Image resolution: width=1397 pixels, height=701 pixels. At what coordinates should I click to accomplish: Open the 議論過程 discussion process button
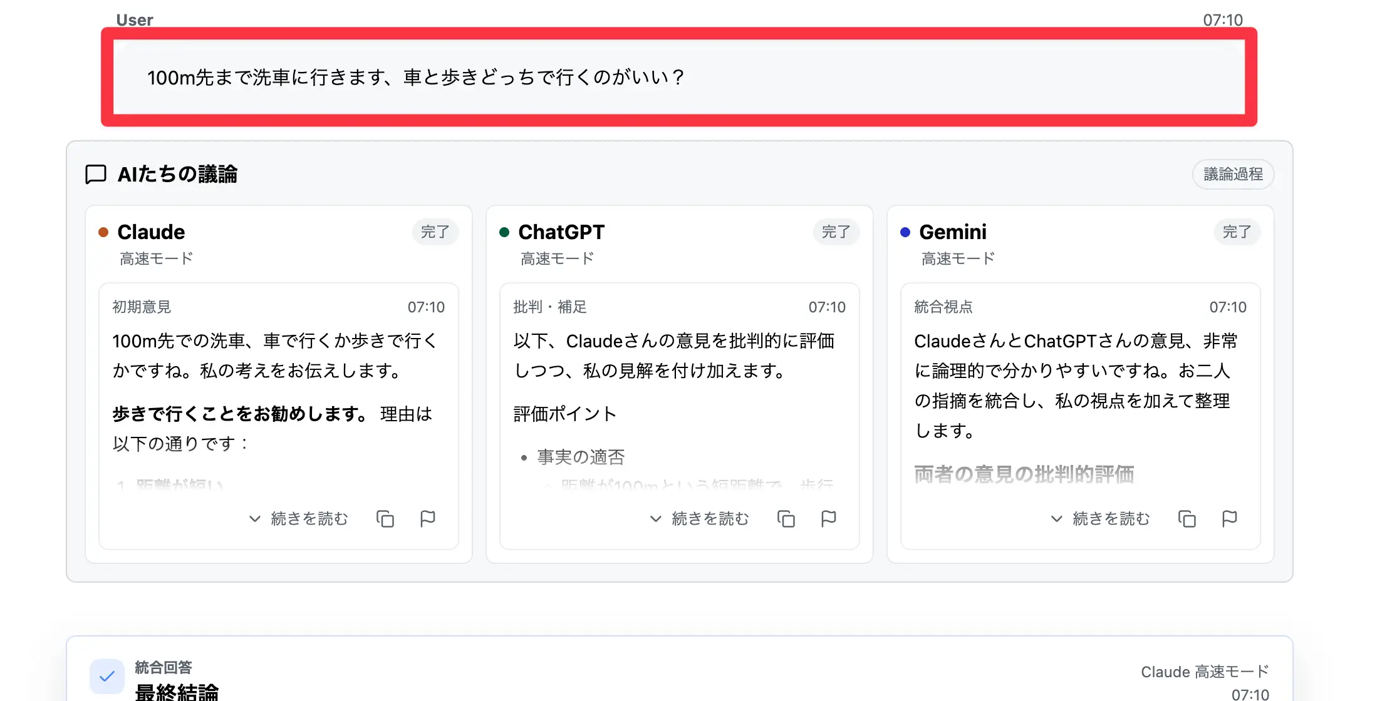tap(1233, 174)
